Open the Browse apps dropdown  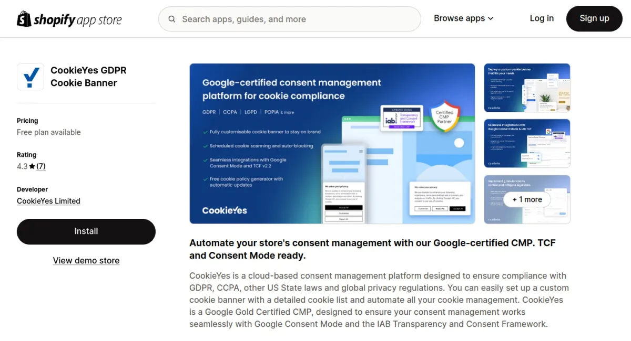[x=460, y=18]
